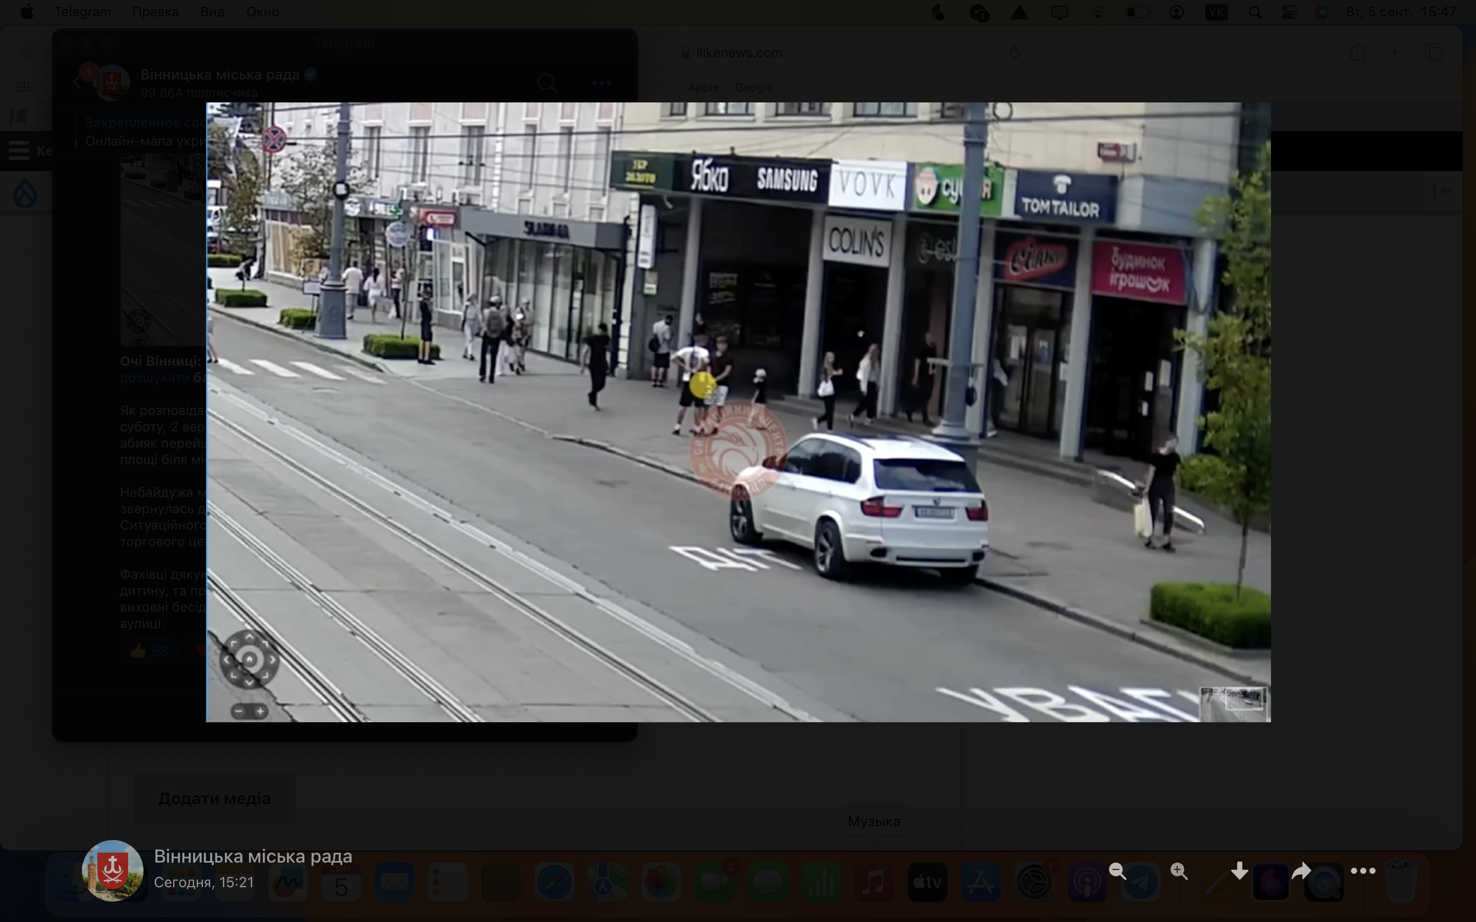Open the Правка menu
This screenshot has width=1476, height=922.
point(155,12)
